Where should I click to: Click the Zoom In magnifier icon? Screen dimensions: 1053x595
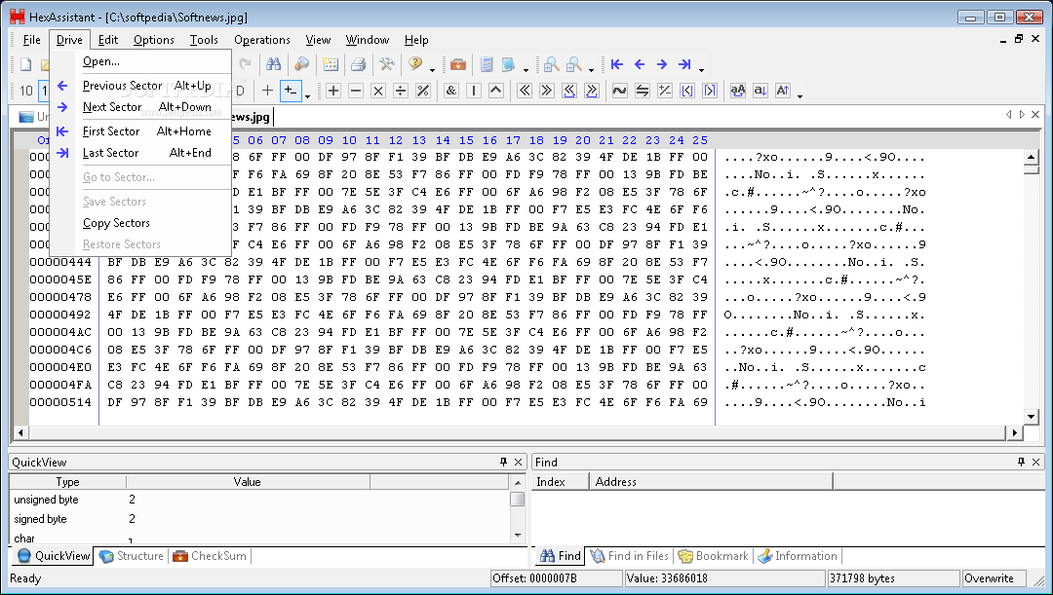[x=551, y=64]
